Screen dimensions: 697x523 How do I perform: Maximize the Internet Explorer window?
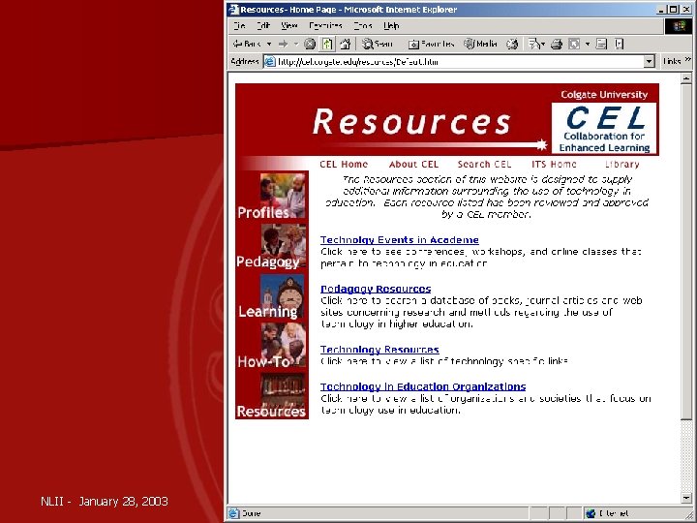click(673, 10)
